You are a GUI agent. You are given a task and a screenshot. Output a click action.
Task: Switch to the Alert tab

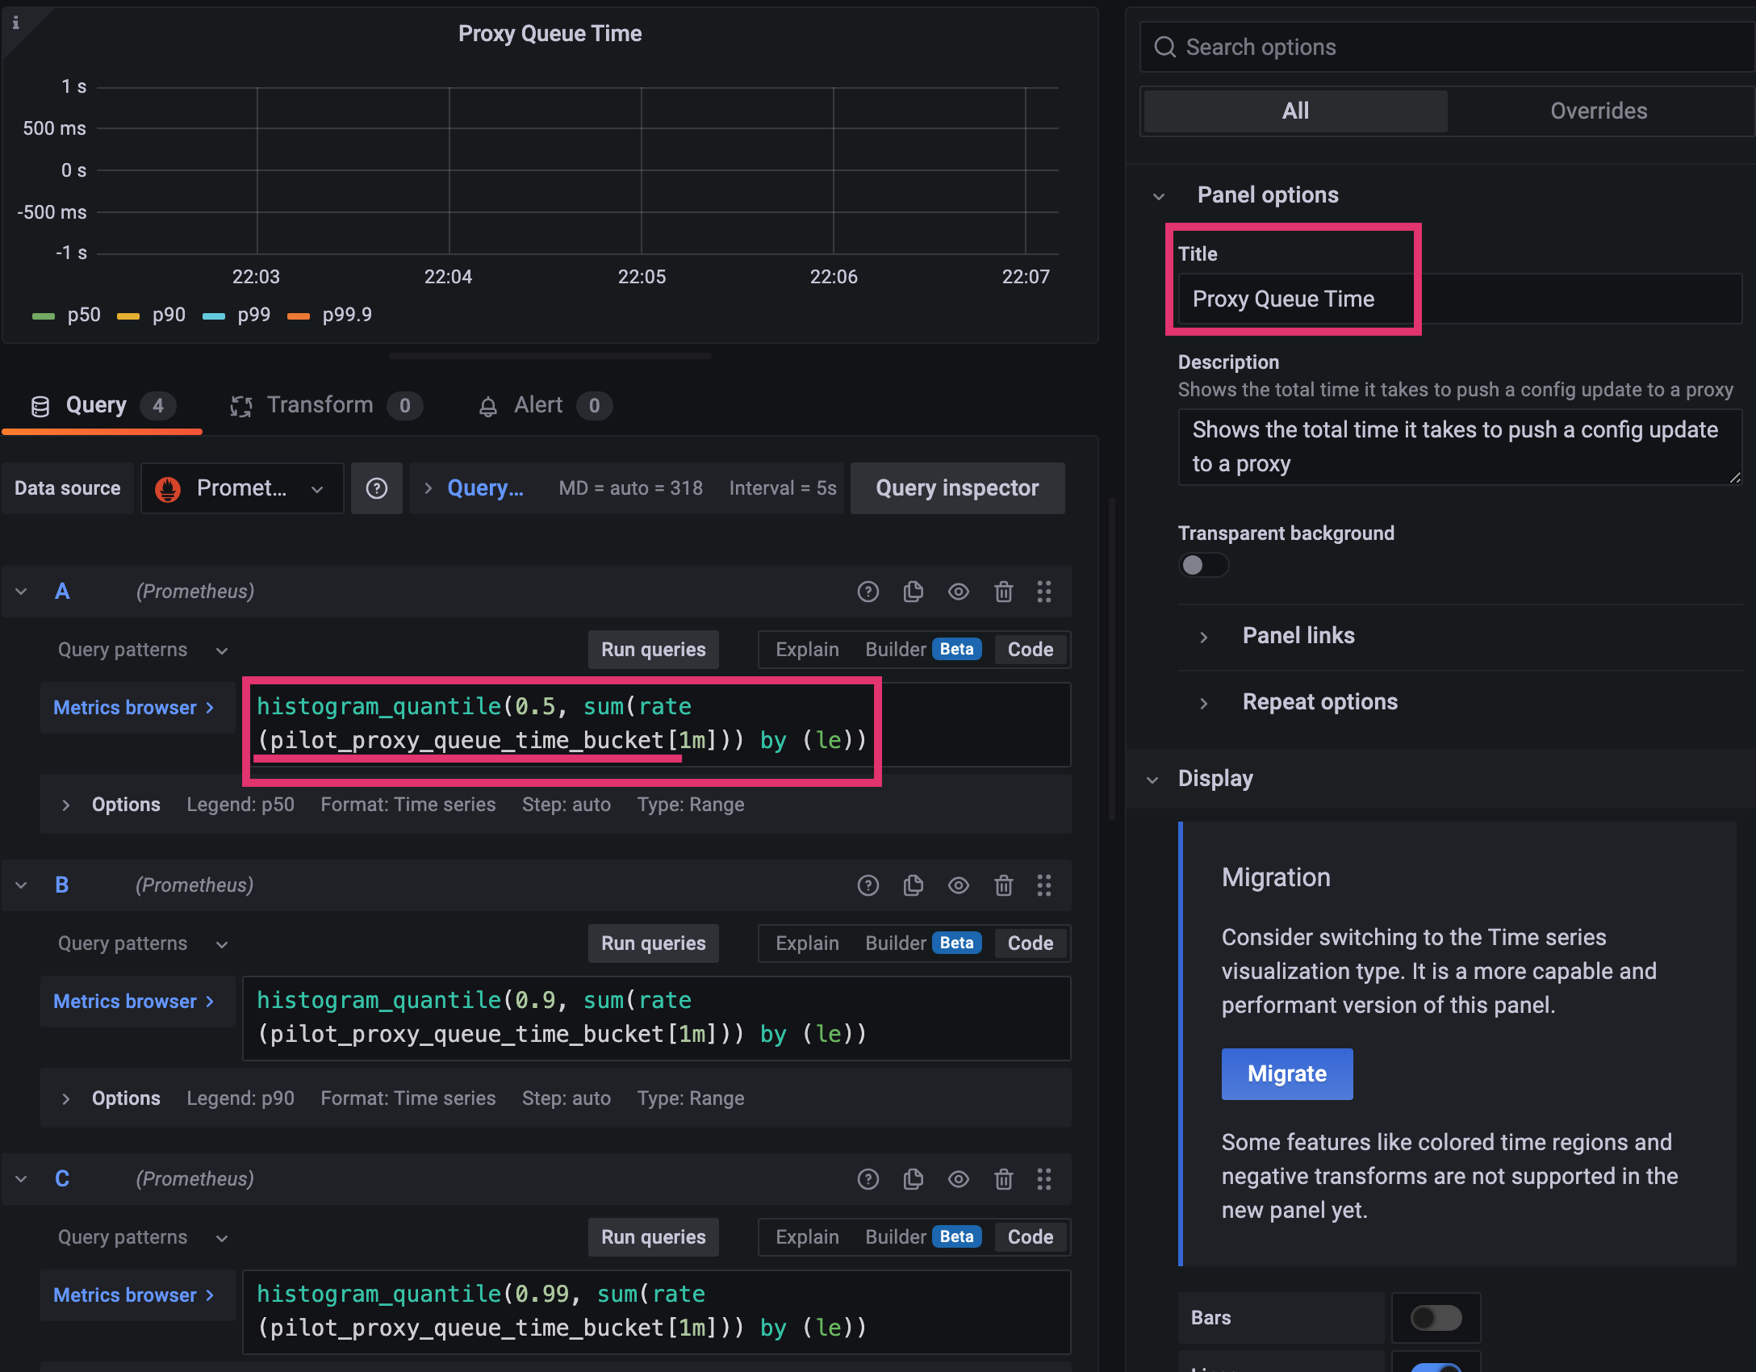545,406
